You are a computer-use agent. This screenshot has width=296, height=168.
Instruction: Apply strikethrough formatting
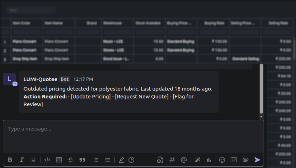(70, 160)
